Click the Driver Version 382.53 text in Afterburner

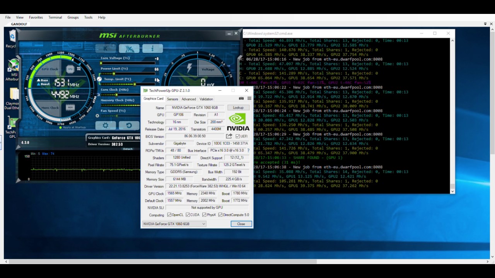point(106,144)
